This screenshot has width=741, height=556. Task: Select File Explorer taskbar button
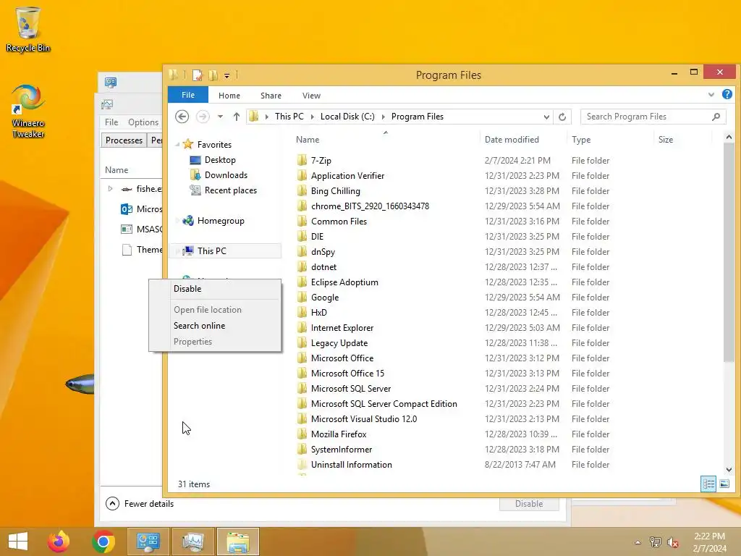pos(237,542)
